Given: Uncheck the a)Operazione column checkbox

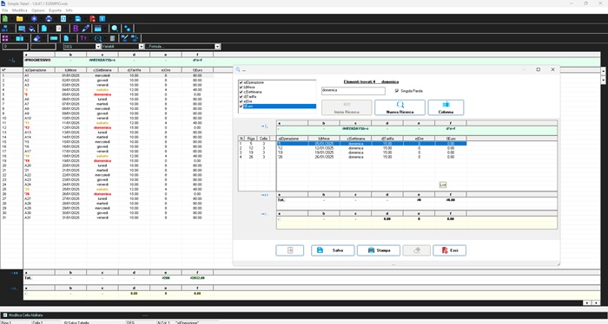Looking at the screenshot, I should (241, 83).
